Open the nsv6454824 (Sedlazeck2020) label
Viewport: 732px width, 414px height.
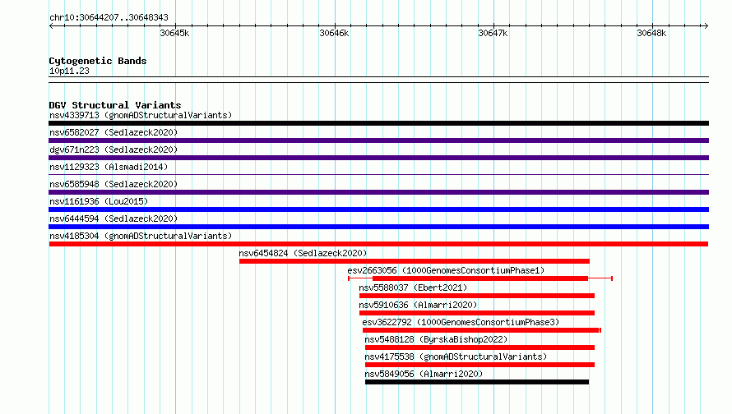(303, 253)
